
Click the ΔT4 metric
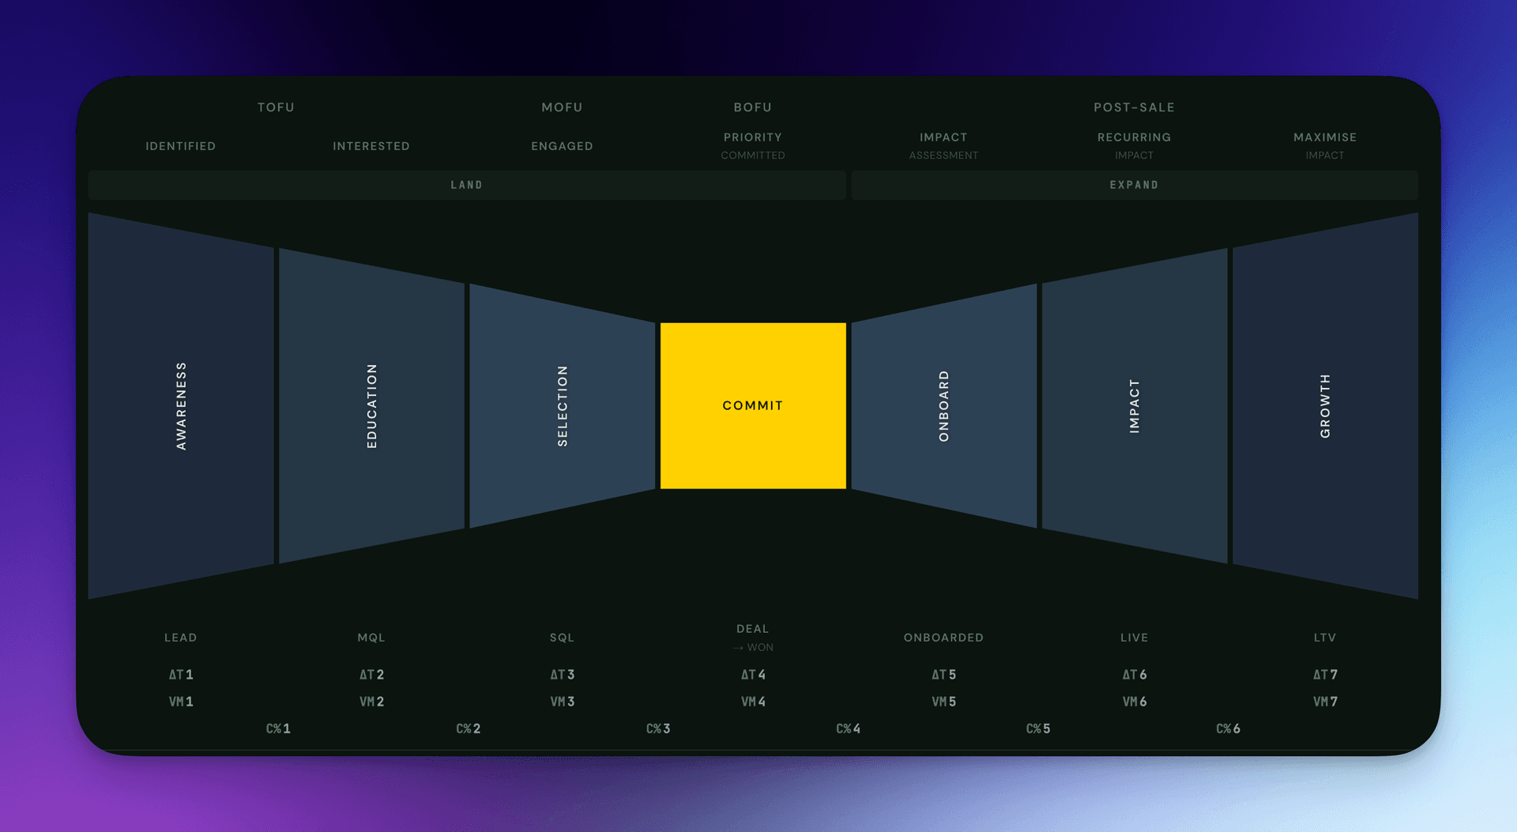[753, 675]
